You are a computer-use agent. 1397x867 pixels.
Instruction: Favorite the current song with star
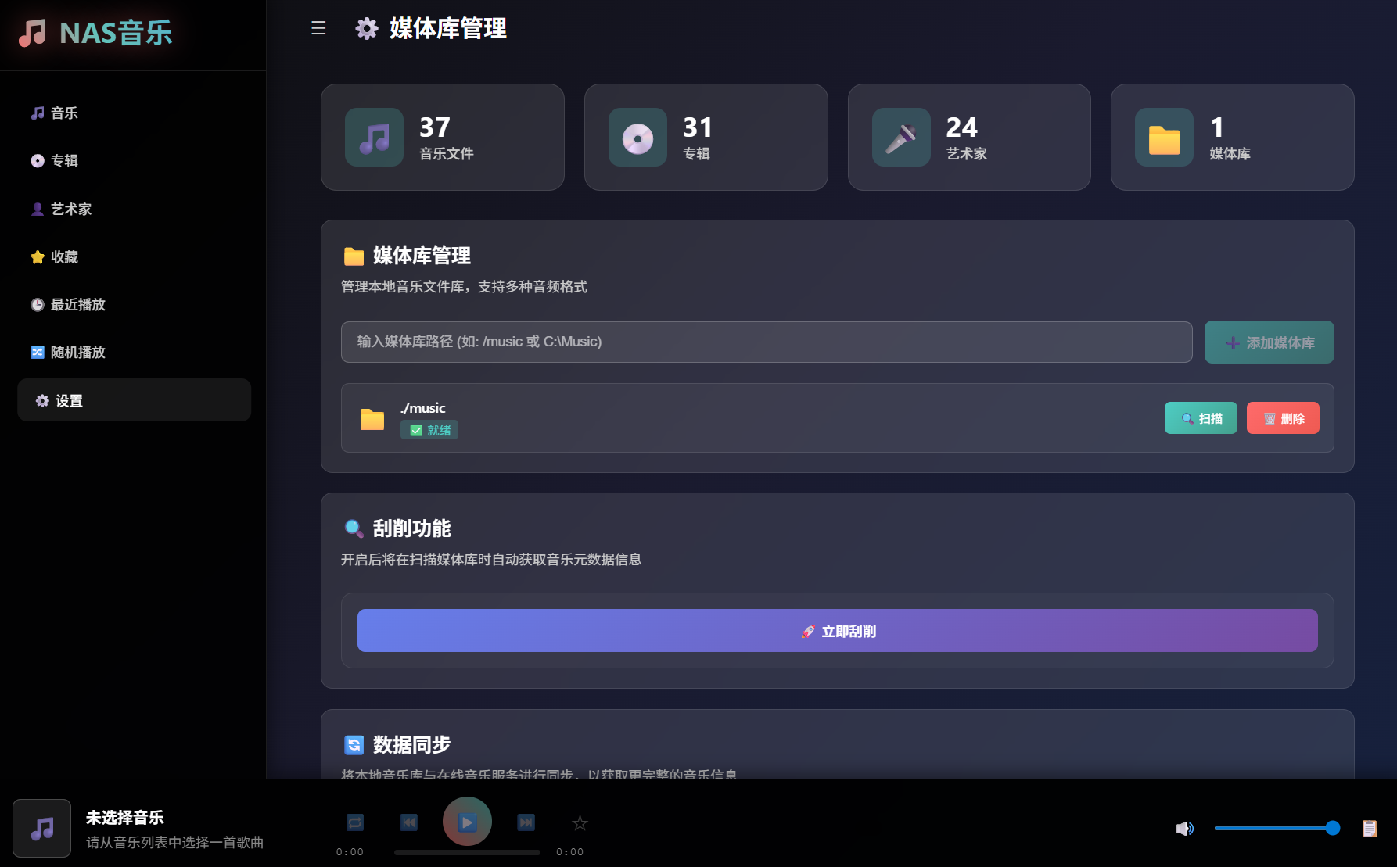[x=580, y=823]
